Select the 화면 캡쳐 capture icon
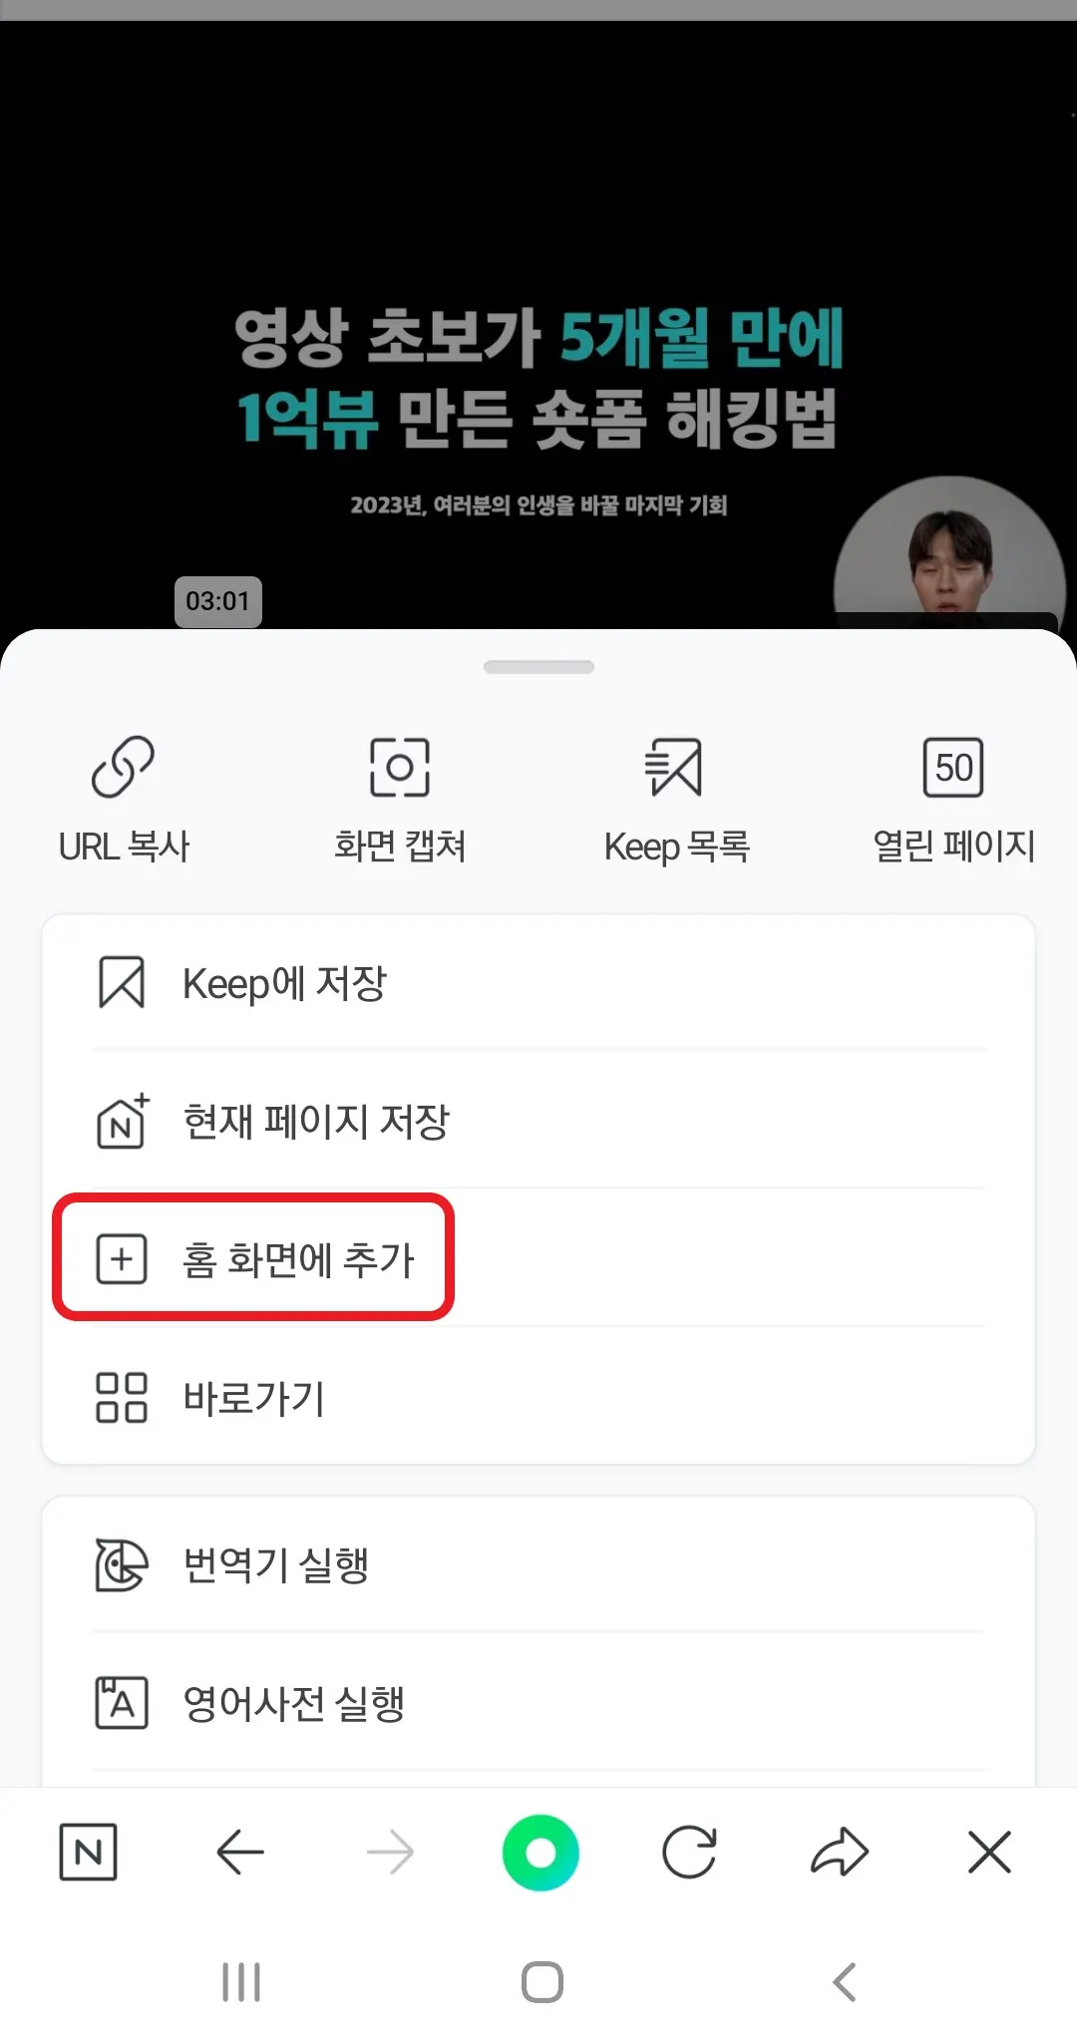 tap(400, 767)
